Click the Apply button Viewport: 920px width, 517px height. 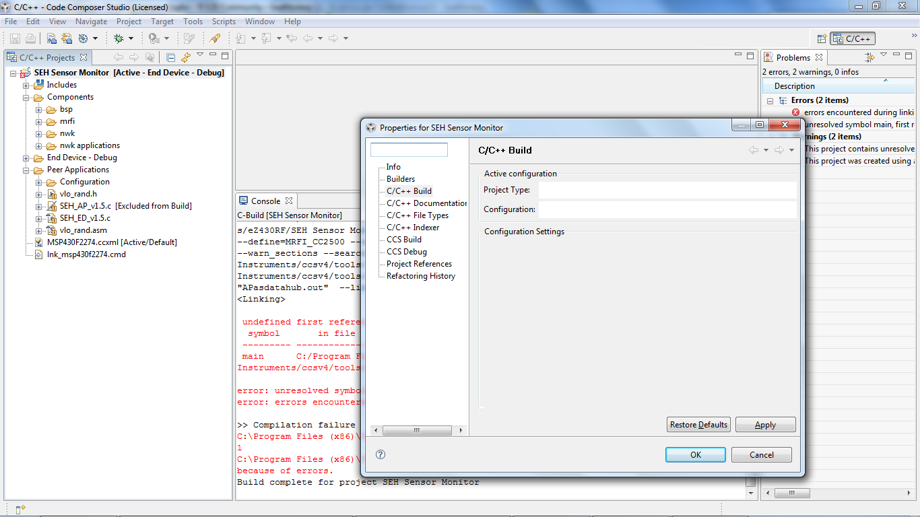(765, 425)
